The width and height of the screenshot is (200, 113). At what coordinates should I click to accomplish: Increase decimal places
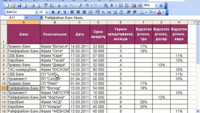(x=115, y=12)
